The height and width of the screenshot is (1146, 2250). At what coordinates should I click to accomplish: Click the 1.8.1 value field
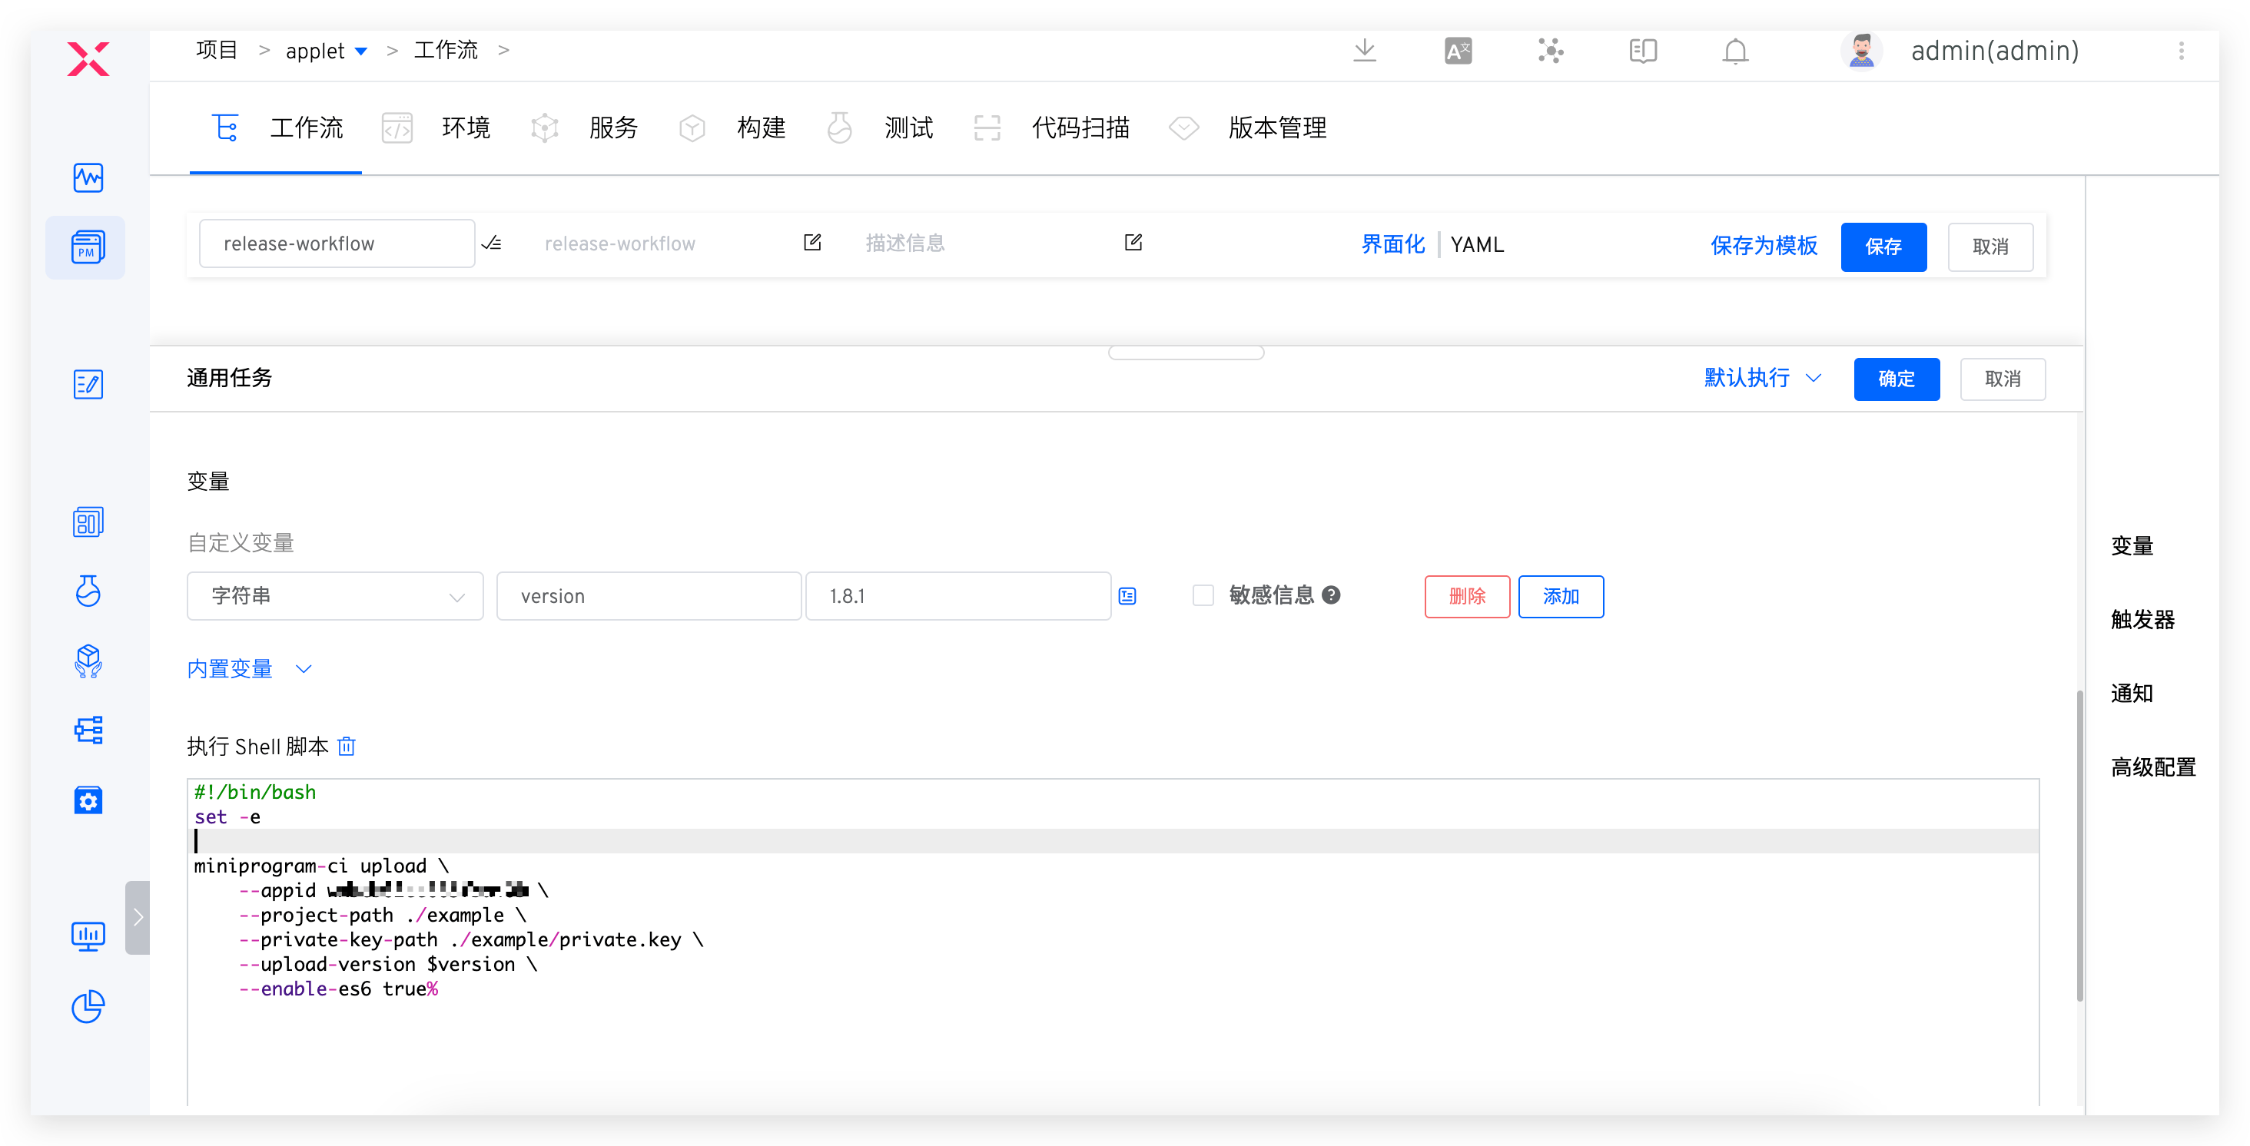pos(957,596)
